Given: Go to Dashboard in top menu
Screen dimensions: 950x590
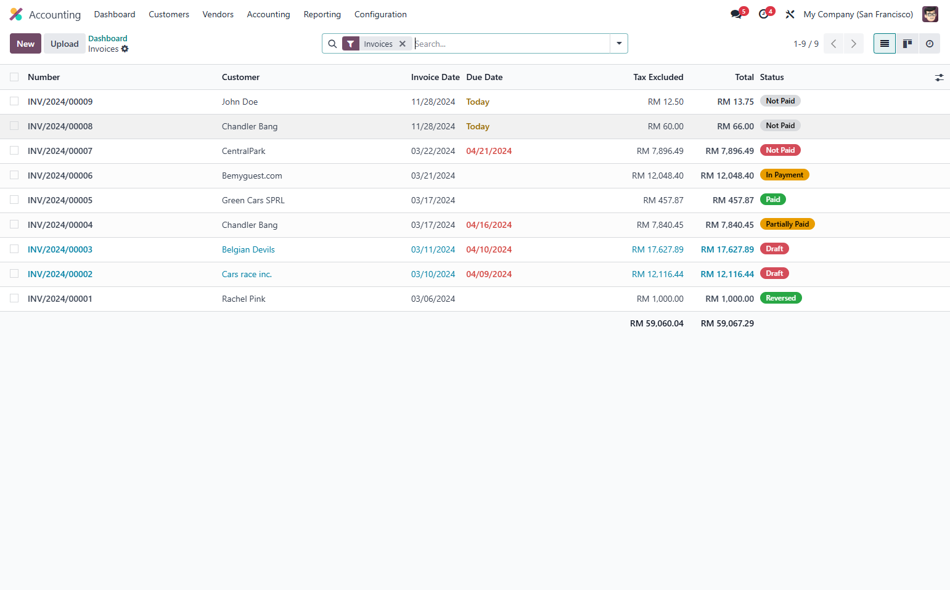Looking at the screenshot, I should click(115, 14).
